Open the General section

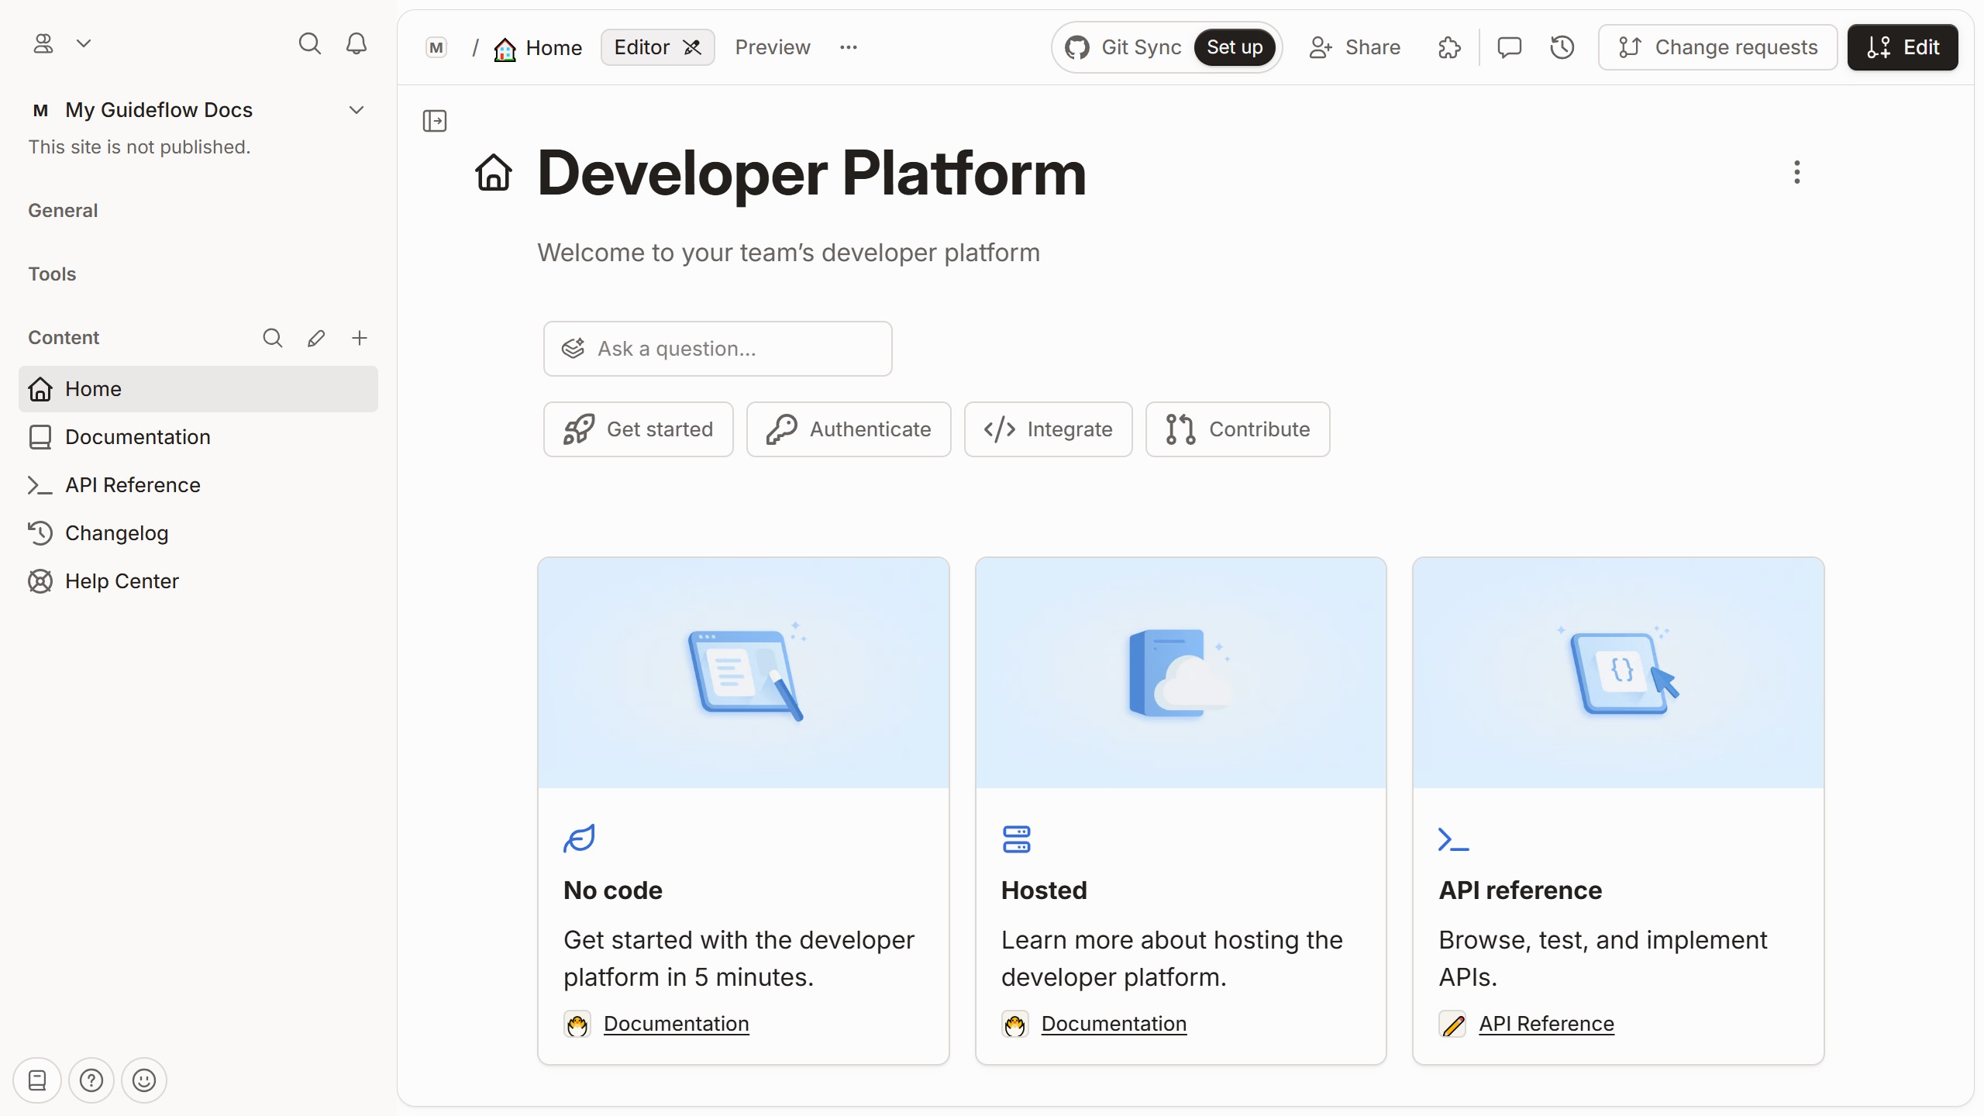[63, 211]
